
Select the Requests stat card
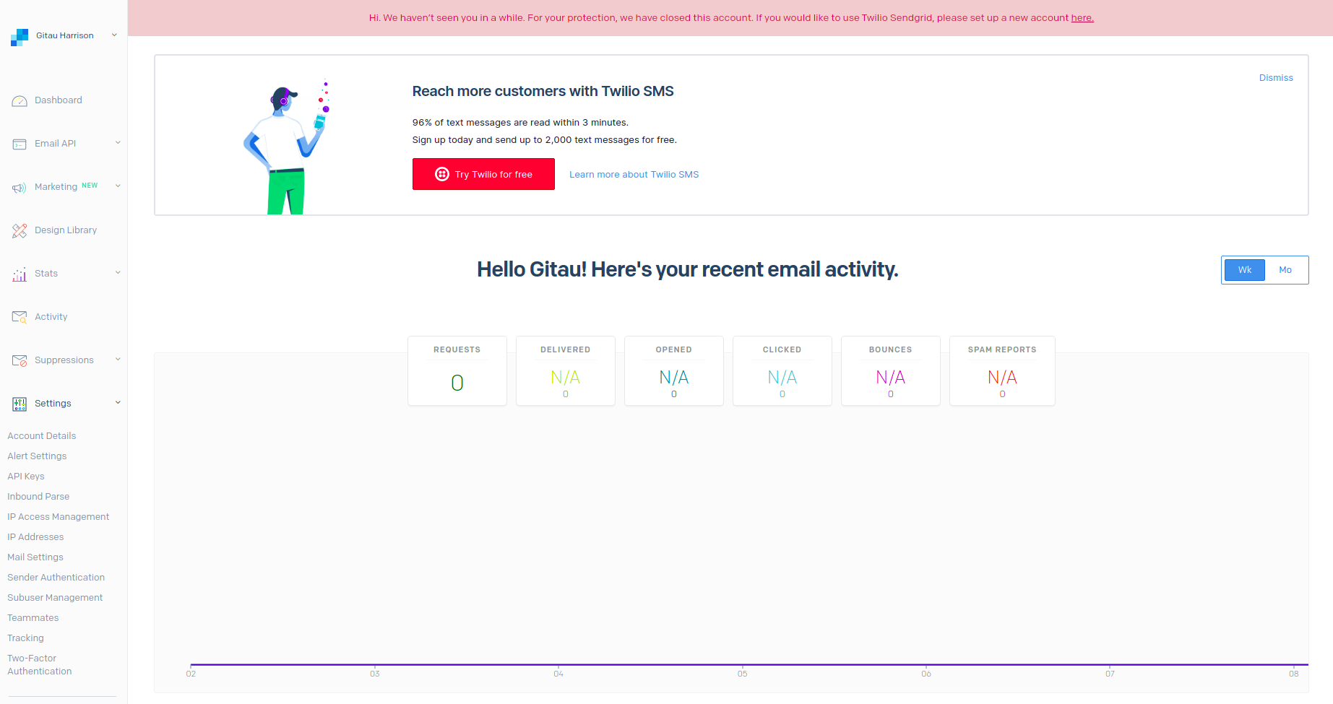(457, 370)
